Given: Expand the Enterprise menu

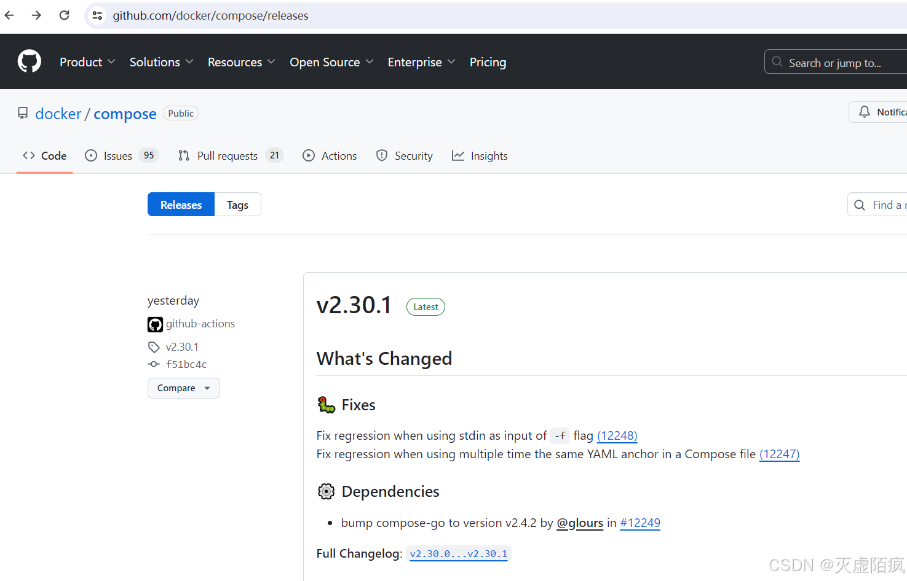Looking at the screenshot, I should click(421, 62).
